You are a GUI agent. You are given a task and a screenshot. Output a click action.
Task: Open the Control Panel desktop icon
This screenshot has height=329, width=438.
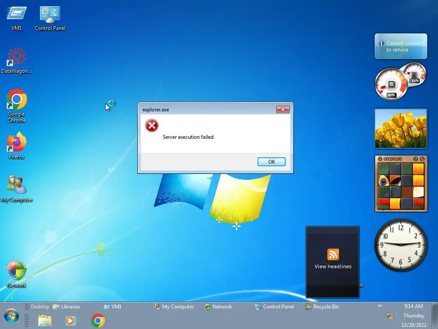[50, 17]
